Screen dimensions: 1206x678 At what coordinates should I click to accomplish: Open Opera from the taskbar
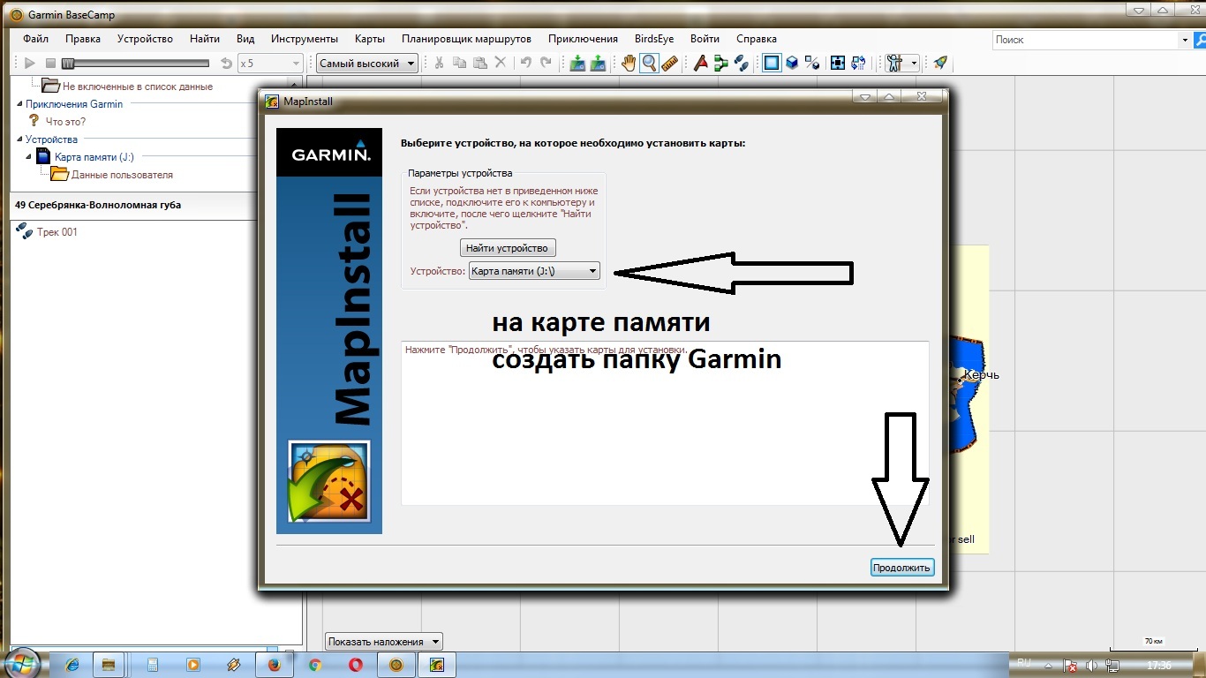click(x=355, y=664)
